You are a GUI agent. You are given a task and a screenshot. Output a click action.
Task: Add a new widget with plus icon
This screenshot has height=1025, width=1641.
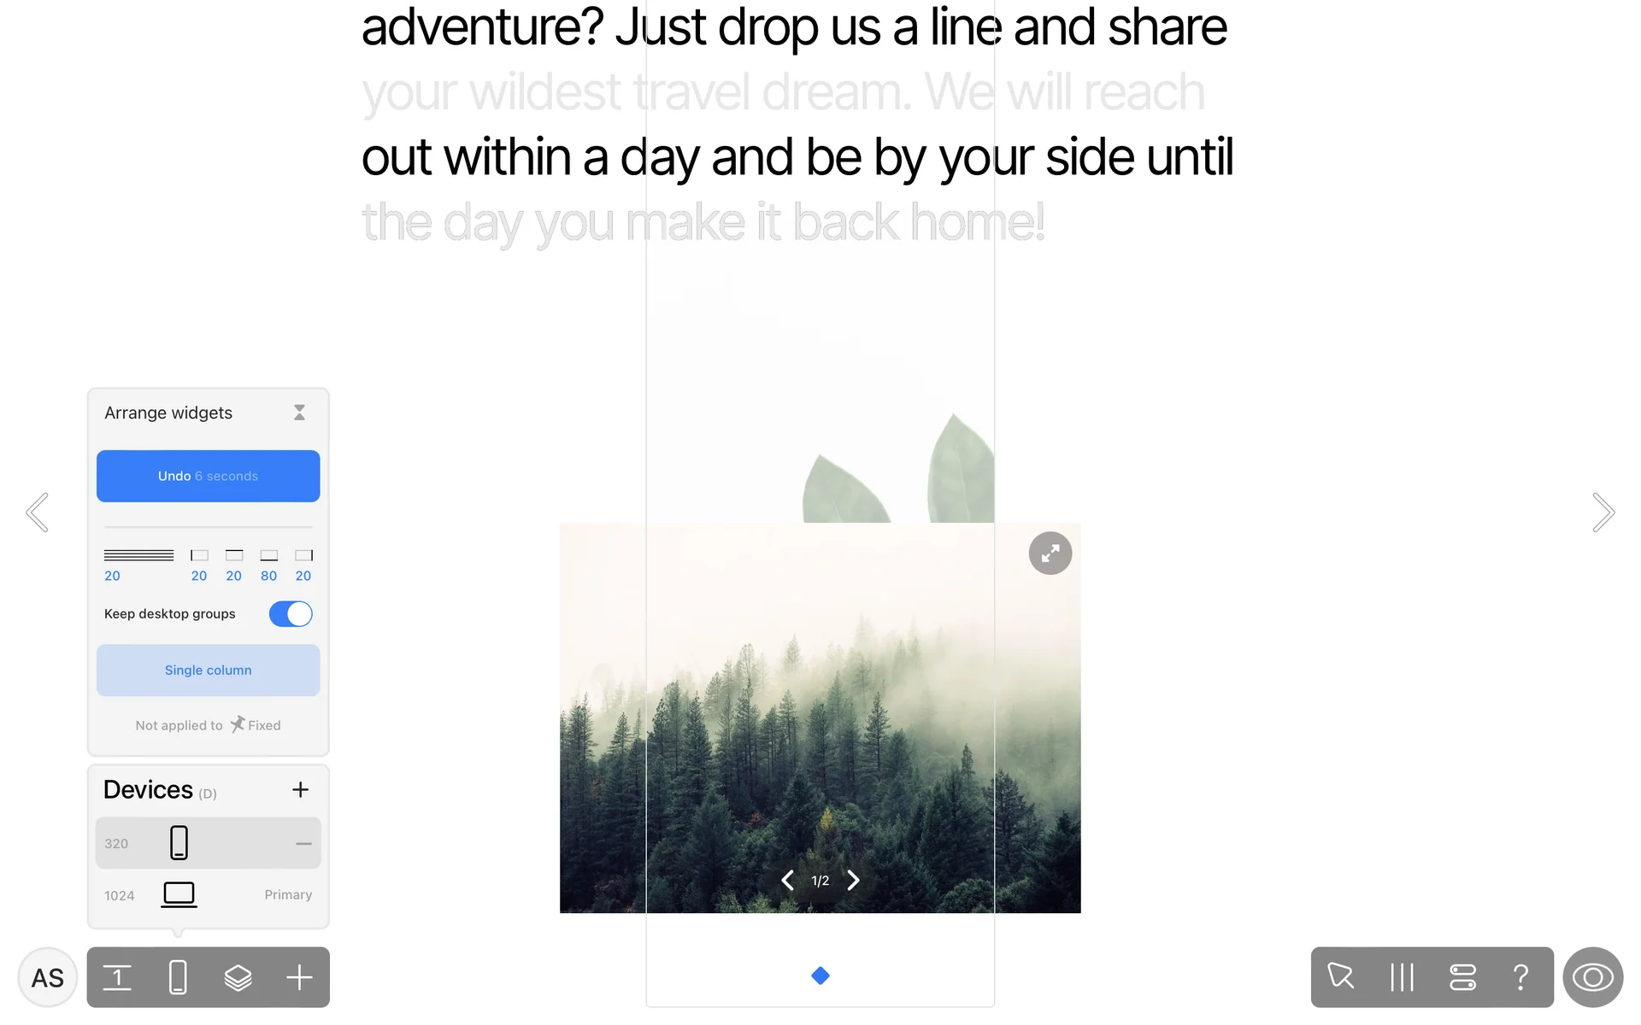[299, 977]
